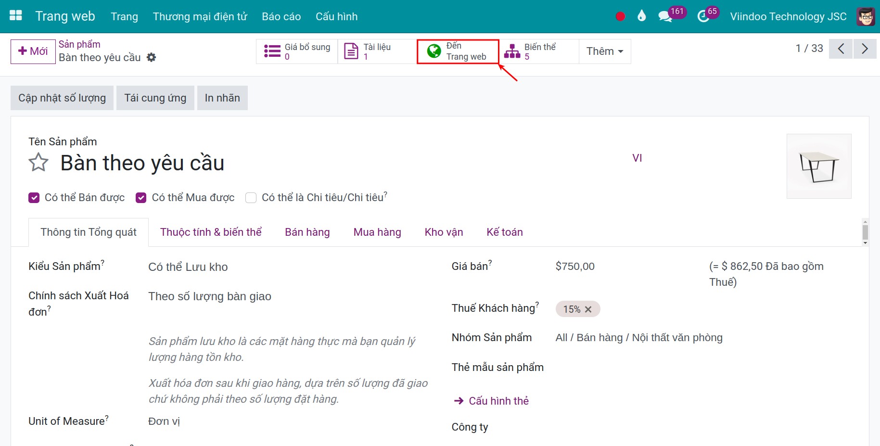Mark product as favorite with star

(38, 162)
